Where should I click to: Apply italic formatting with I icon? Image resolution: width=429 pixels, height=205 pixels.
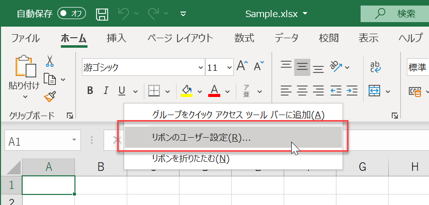point(106,91)
